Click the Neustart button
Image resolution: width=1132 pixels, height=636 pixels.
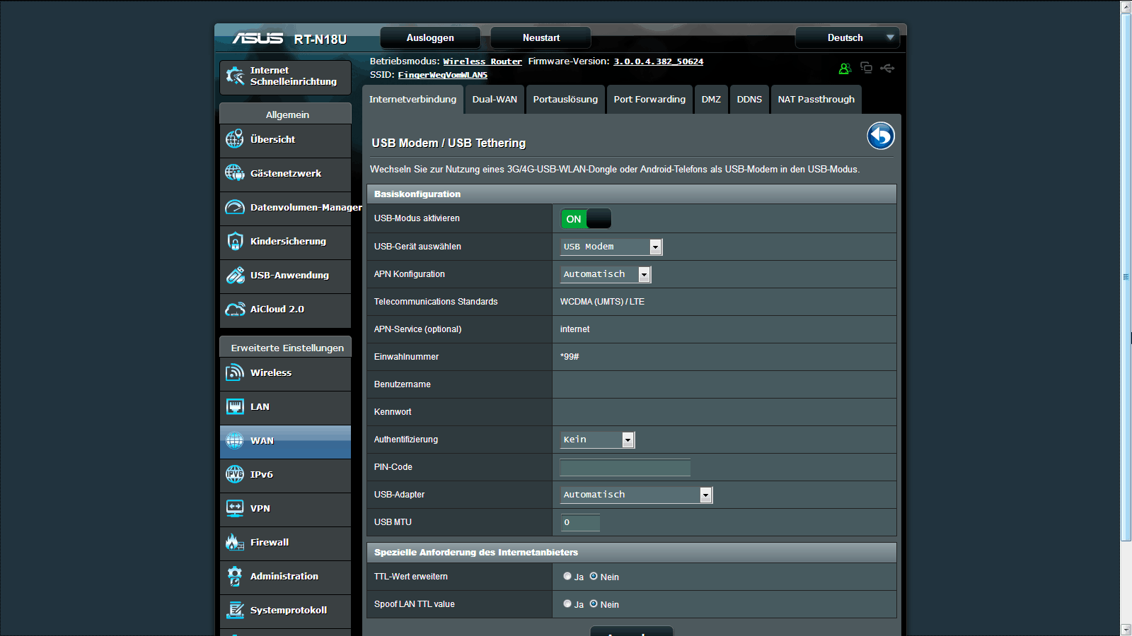(541, 37)
